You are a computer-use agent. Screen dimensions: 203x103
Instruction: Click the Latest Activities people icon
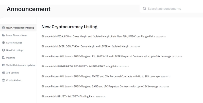pos(4,43)
